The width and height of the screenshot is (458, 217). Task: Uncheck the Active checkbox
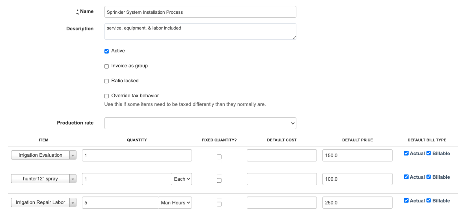(x=106, y=51)
